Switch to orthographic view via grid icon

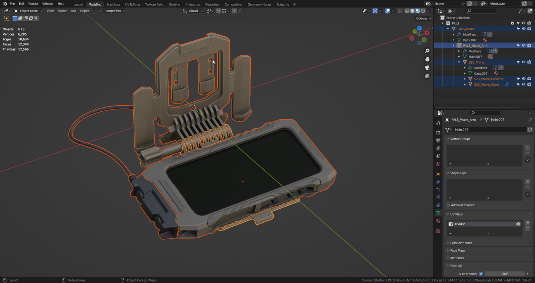[427, 76]
